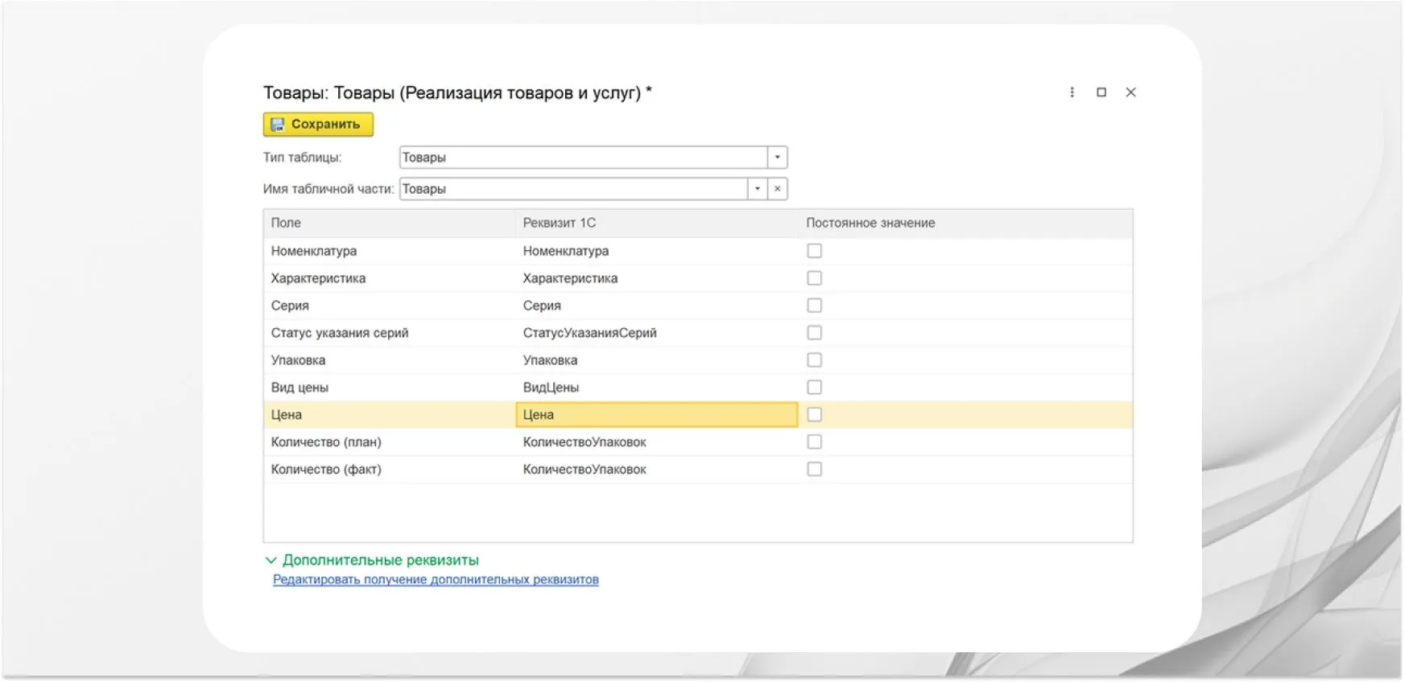
Task: Select the Номенклатура field cell
Action: coord(390,251)
